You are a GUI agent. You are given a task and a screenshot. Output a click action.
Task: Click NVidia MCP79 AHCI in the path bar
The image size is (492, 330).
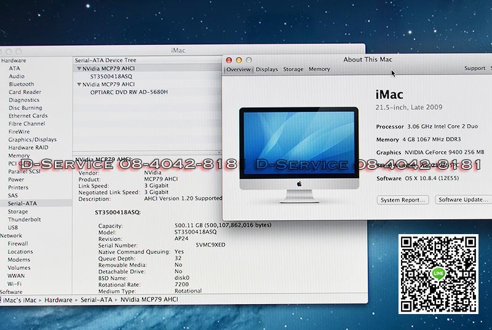click(149, 300)
